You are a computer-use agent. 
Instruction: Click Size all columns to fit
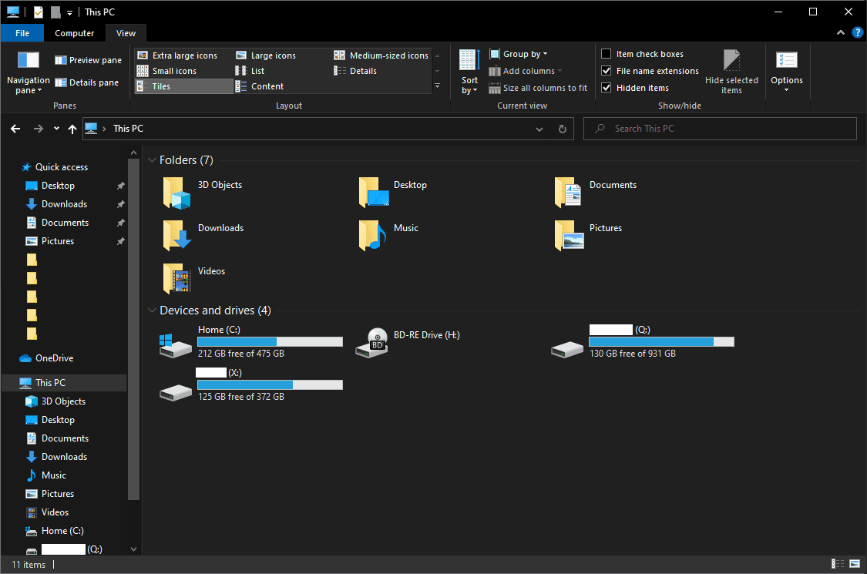(x=538, y=88)
